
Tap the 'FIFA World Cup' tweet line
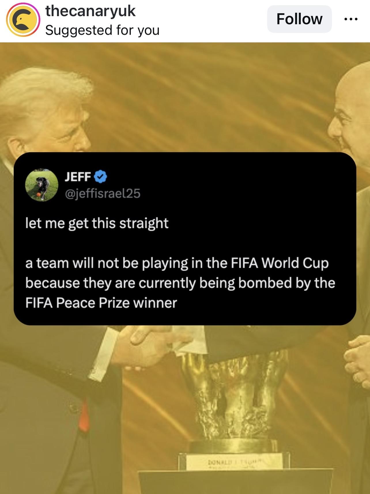pyautogui.click(x=177, y=263)
